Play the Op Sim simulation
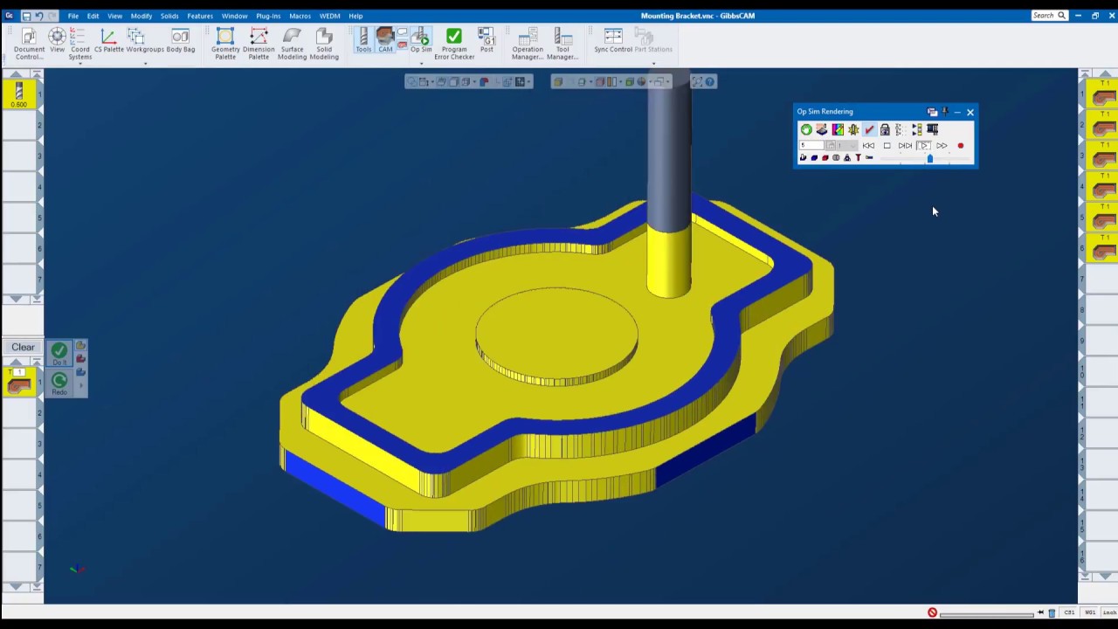The image size is (1118, 629). point(924,146)
